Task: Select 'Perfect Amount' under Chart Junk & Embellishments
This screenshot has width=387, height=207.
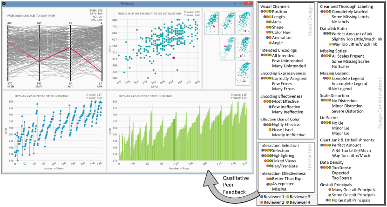Action: (x=346, y=145)
